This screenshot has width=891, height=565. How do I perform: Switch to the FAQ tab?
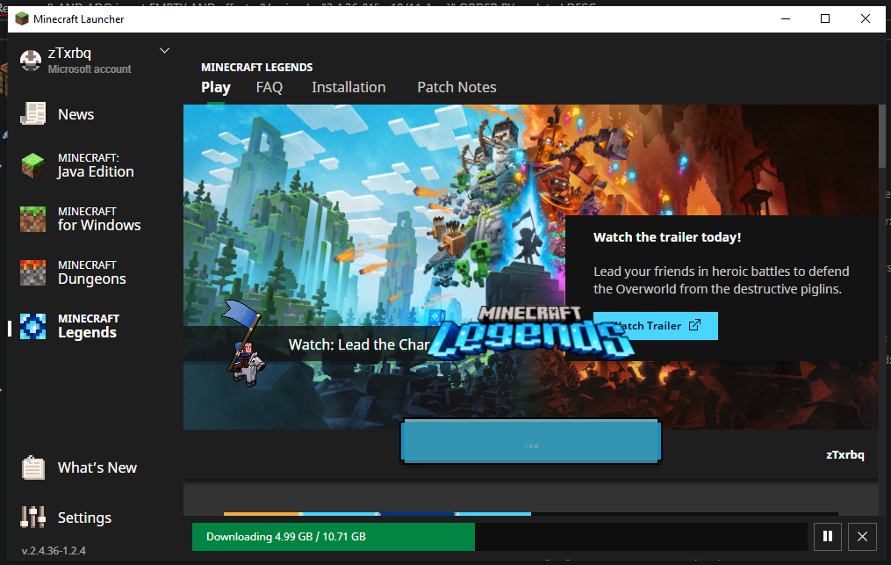(x=269, y=87)
